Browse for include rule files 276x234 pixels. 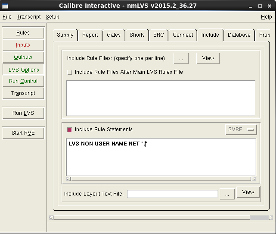(181, 58)
